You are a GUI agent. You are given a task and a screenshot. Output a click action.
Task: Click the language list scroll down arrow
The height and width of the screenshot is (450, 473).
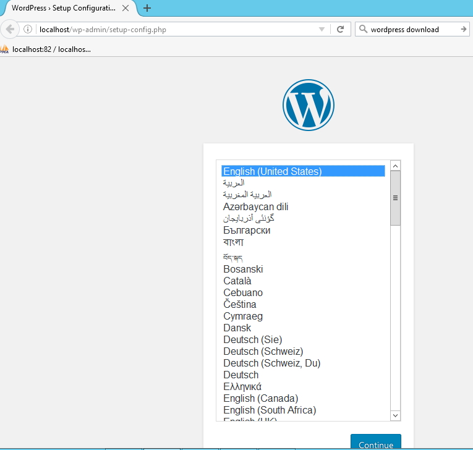(395, 415)
